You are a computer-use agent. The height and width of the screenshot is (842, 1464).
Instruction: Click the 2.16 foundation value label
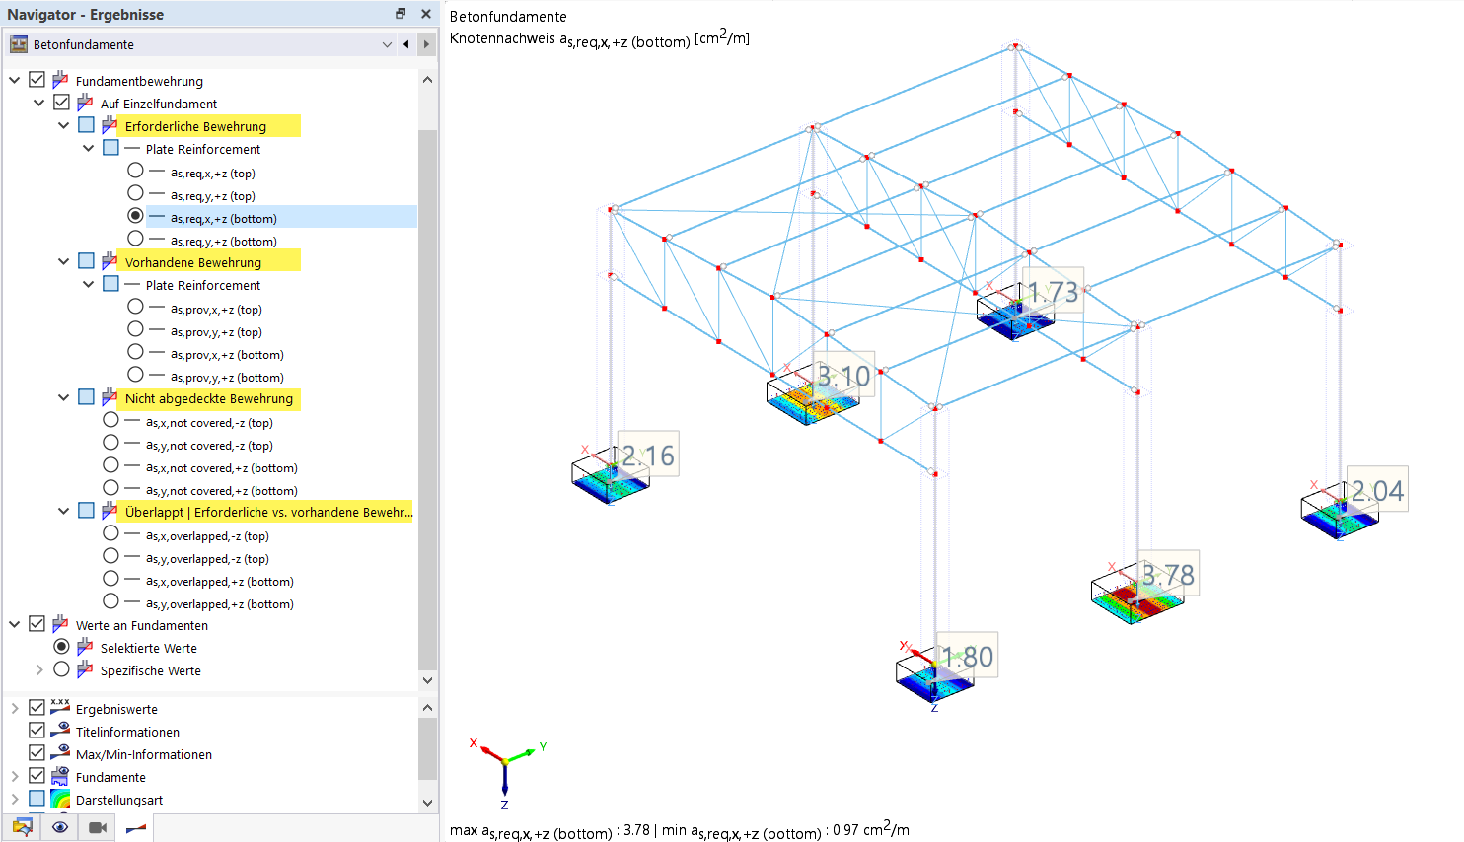648,455
